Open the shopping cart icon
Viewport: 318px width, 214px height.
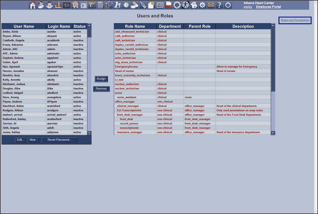75,5
